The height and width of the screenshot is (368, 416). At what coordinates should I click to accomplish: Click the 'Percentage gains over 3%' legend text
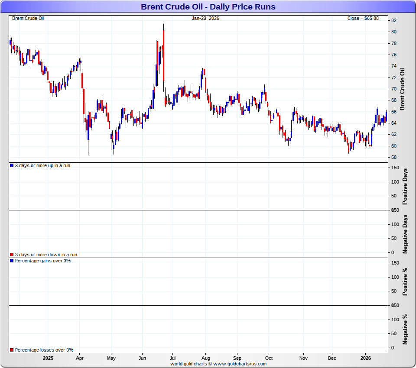[x=43, y=261]
